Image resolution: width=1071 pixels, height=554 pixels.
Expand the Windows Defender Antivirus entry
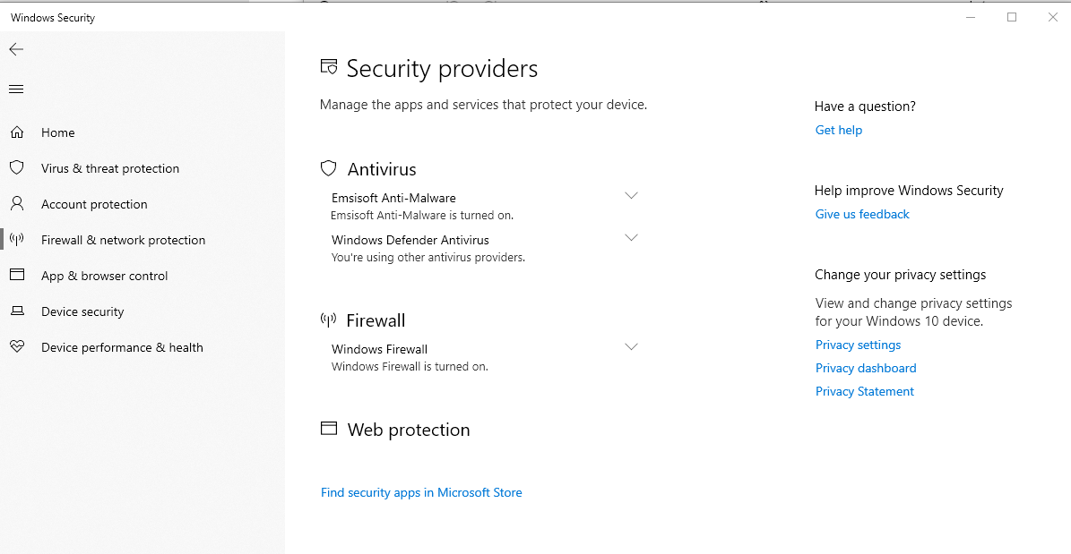click(x=631, y=238)
